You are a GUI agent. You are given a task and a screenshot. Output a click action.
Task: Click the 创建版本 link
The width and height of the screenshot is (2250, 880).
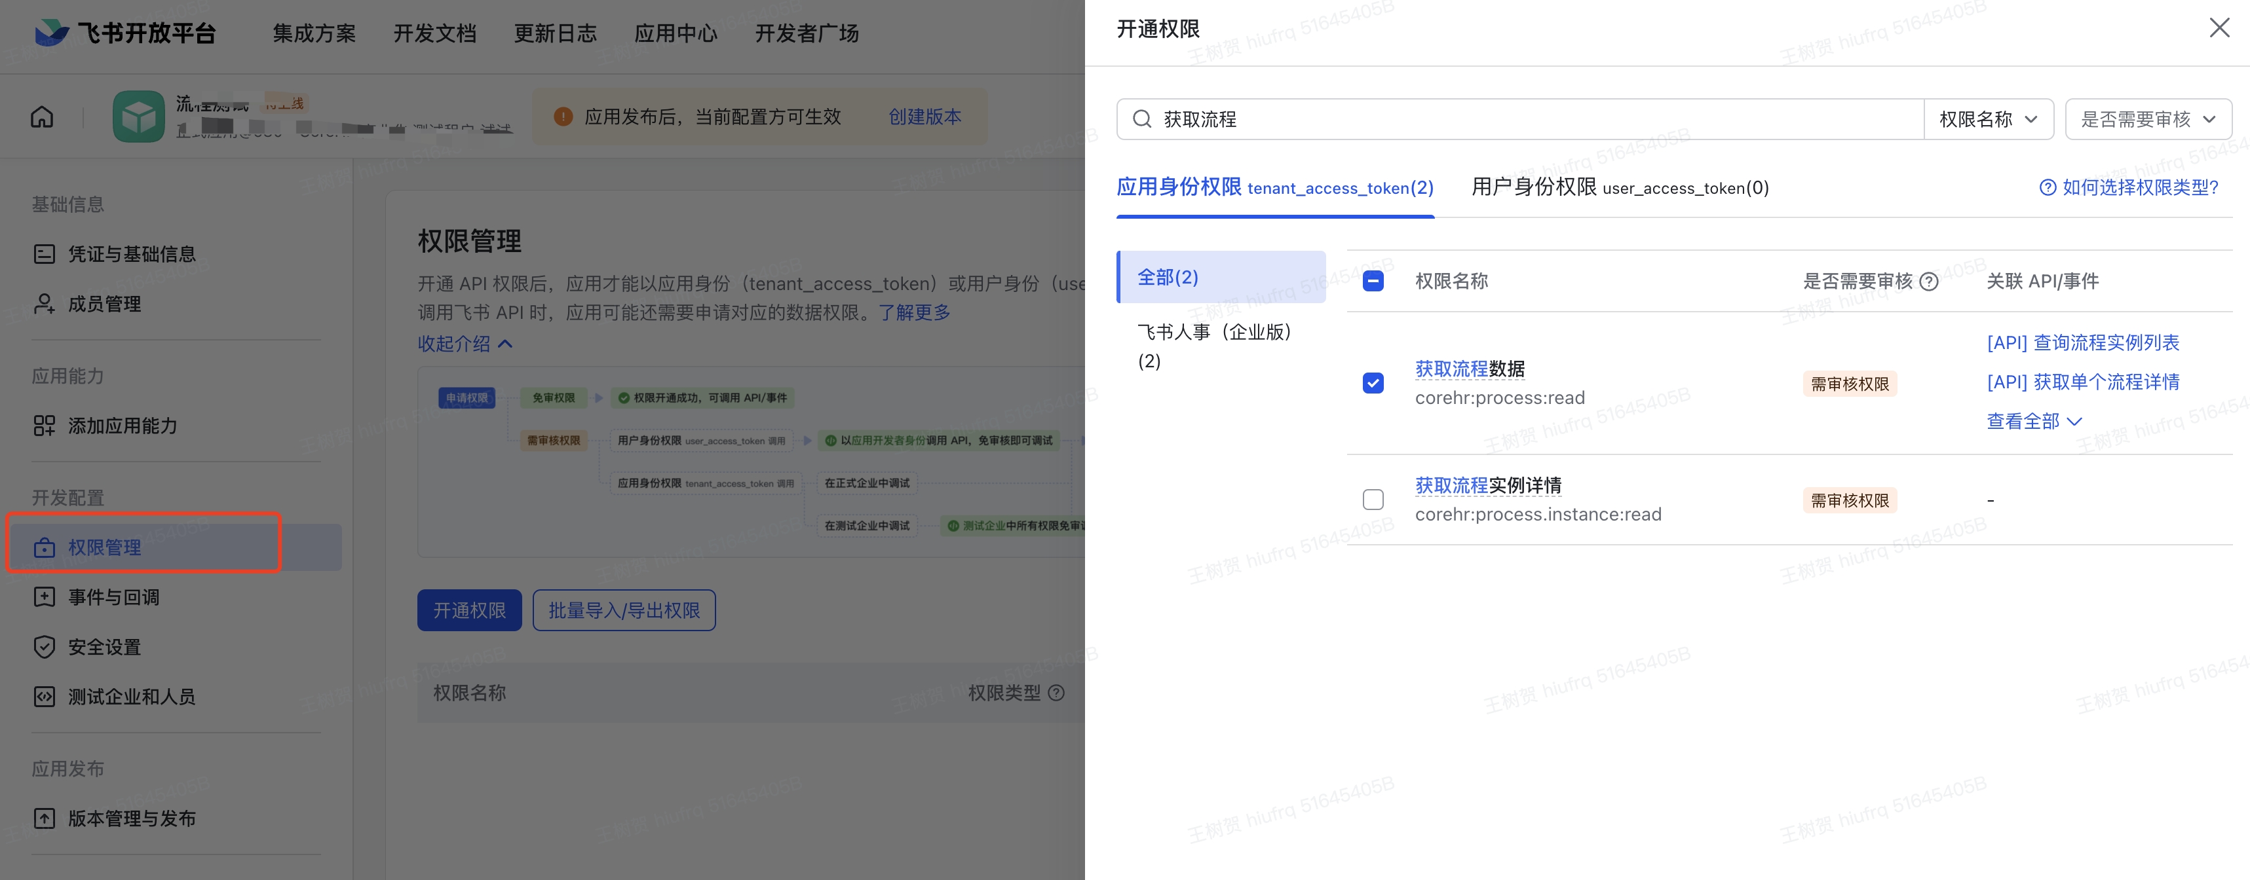pyautogui.click(x=925, y=116)
